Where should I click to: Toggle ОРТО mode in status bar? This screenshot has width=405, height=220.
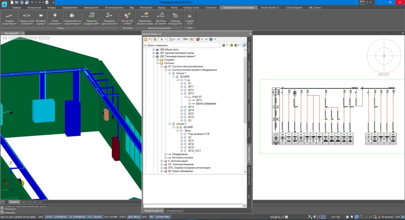point(122,217)
